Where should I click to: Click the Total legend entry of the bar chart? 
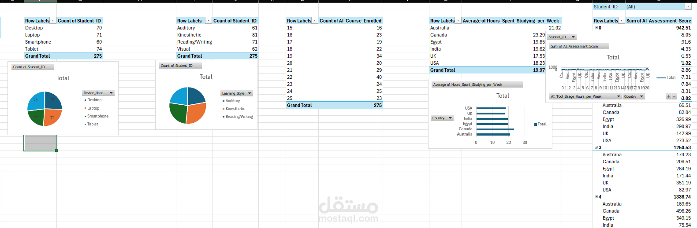coord(540,124)
